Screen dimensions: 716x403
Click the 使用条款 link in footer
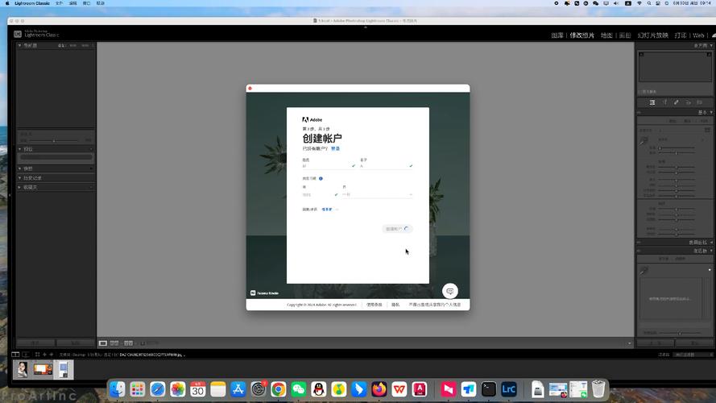coord(375,305)
